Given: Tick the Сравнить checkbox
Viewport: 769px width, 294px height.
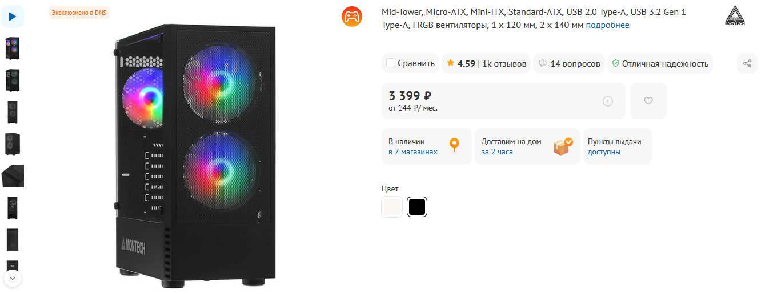Looking at the screenshot, I should [391, 63].
